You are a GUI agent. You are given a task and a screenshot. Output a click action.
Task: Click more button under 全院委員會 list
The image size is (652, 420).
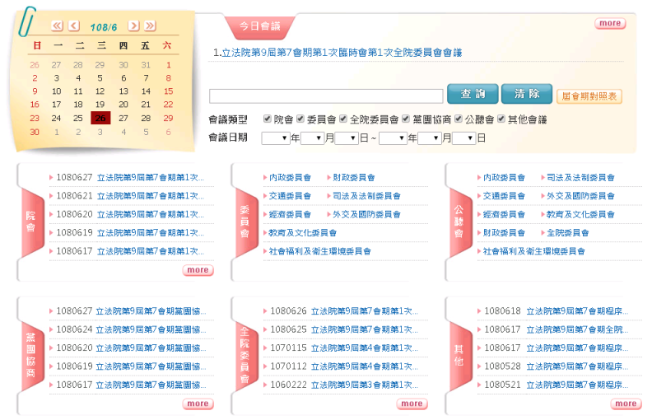click(x=412, y=404)
